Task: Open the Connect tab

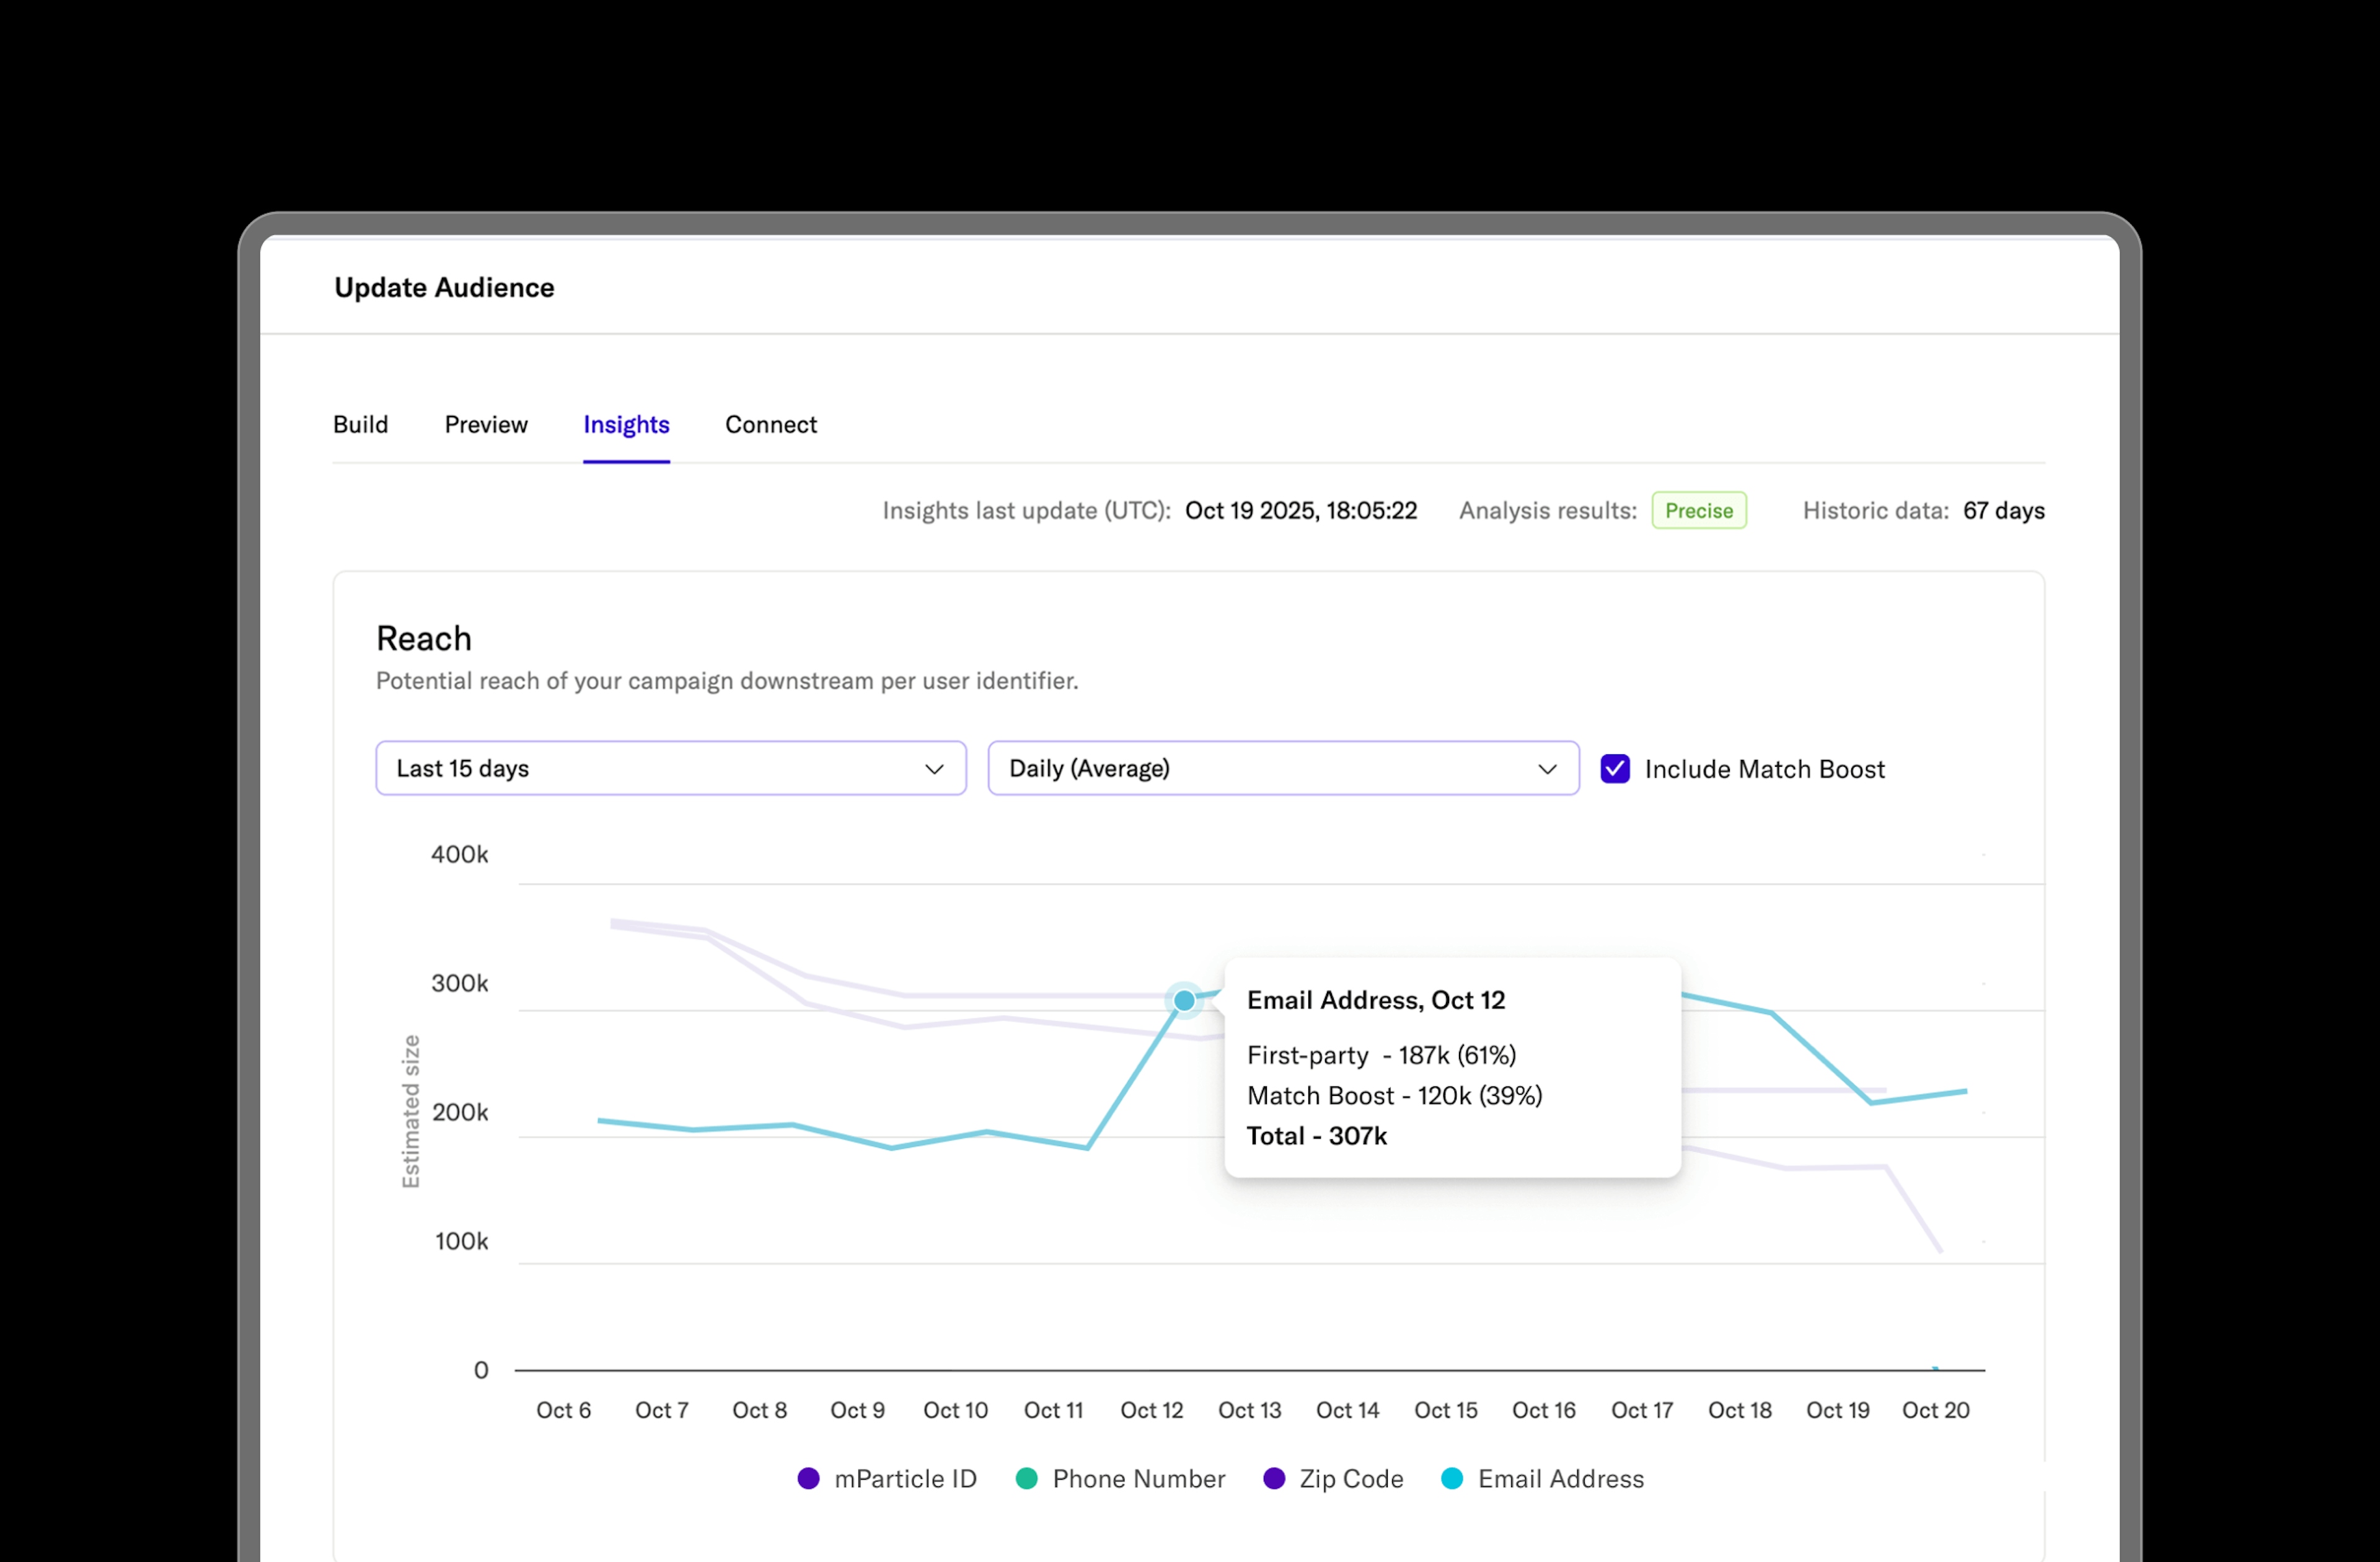Action: click(x=771, y=424)
